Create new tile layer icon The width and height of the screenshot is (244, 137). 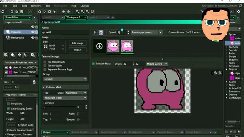[x=19, y=55]
